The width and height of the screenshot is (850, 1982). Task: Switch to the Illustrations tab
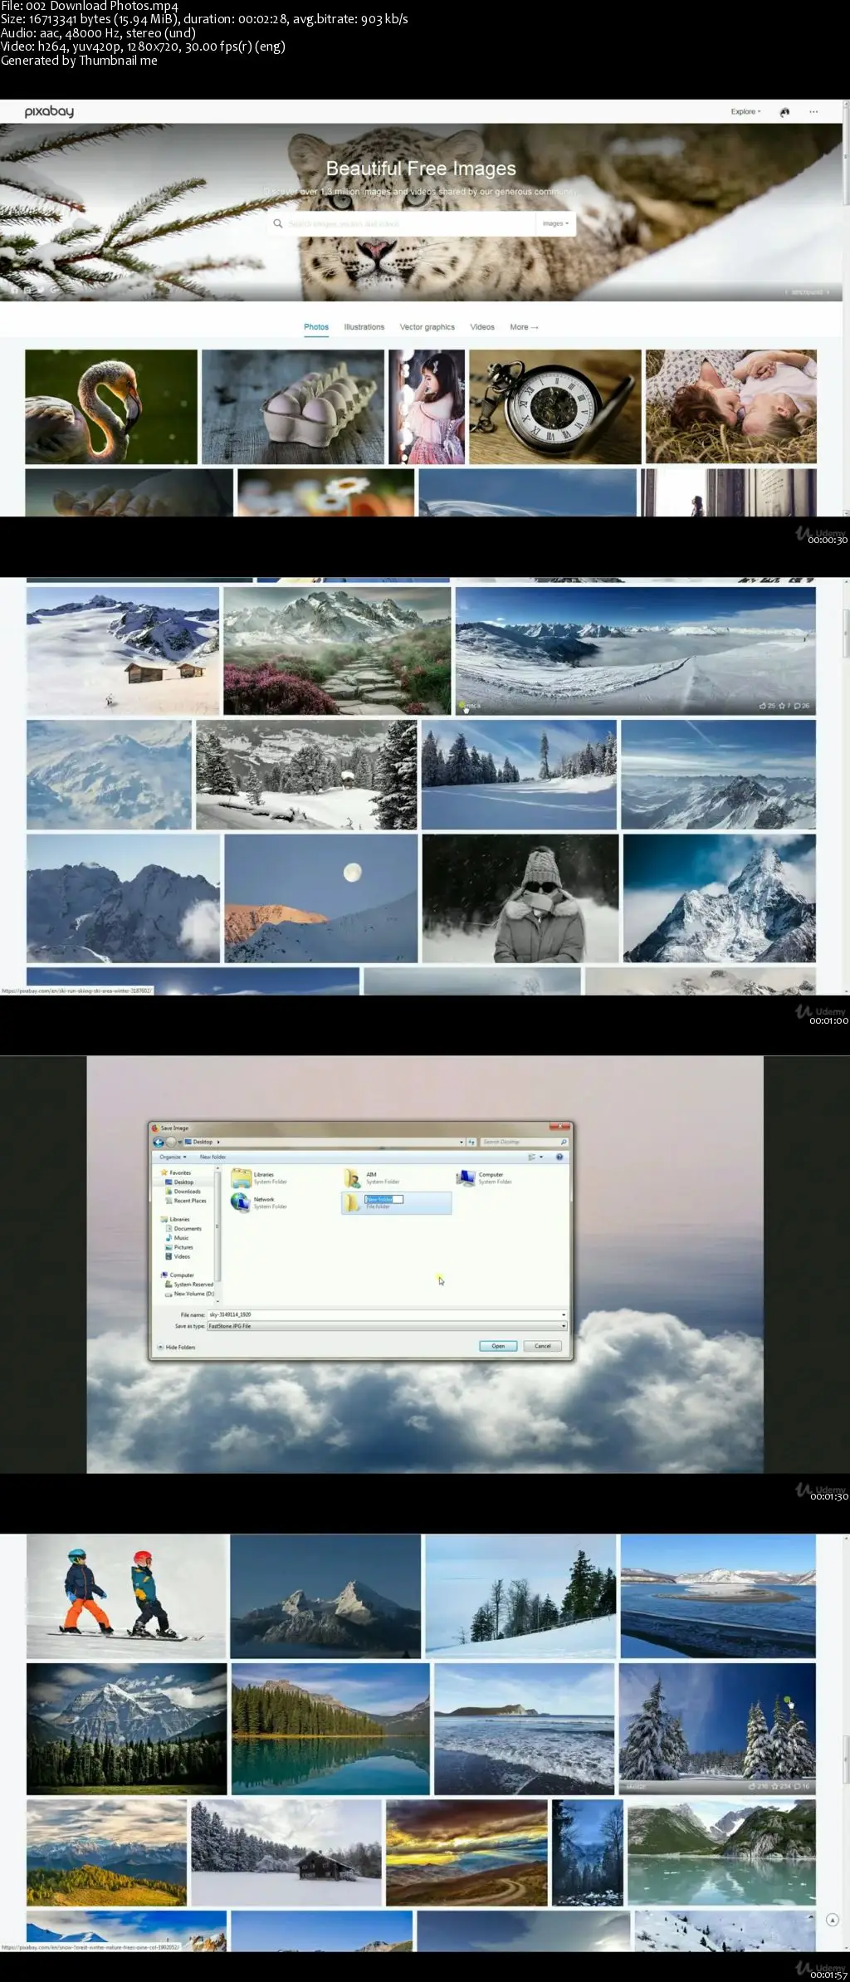(x=364, y=327)
